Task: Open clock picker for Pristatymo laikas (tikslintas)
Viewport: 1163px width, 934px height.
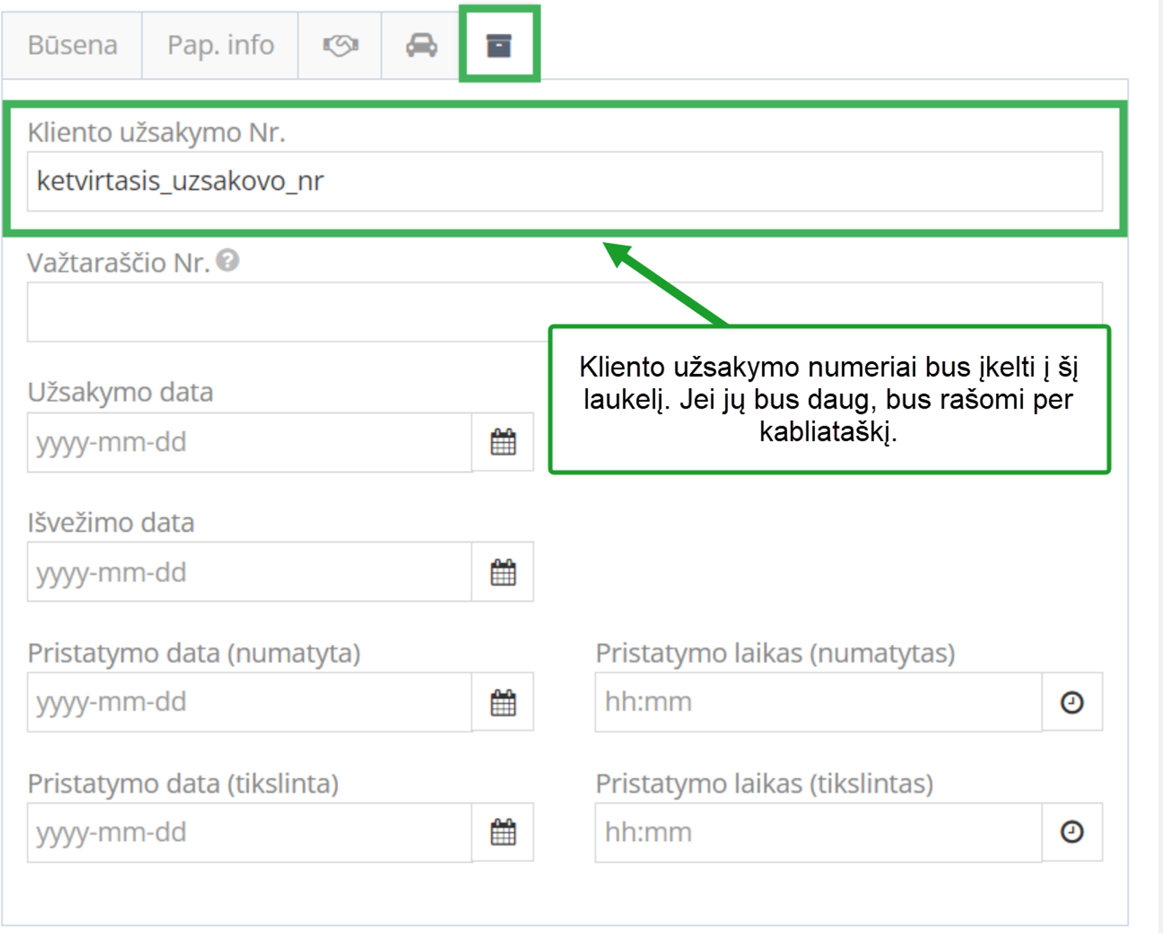Action: point(1072,832)
